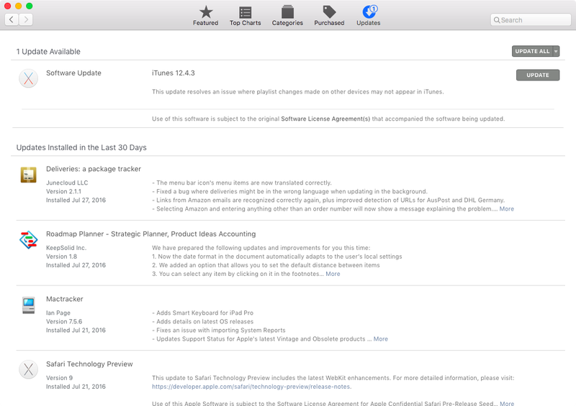Open the Categories tab
The image size is (576, 406).
(x=287, y=16)
